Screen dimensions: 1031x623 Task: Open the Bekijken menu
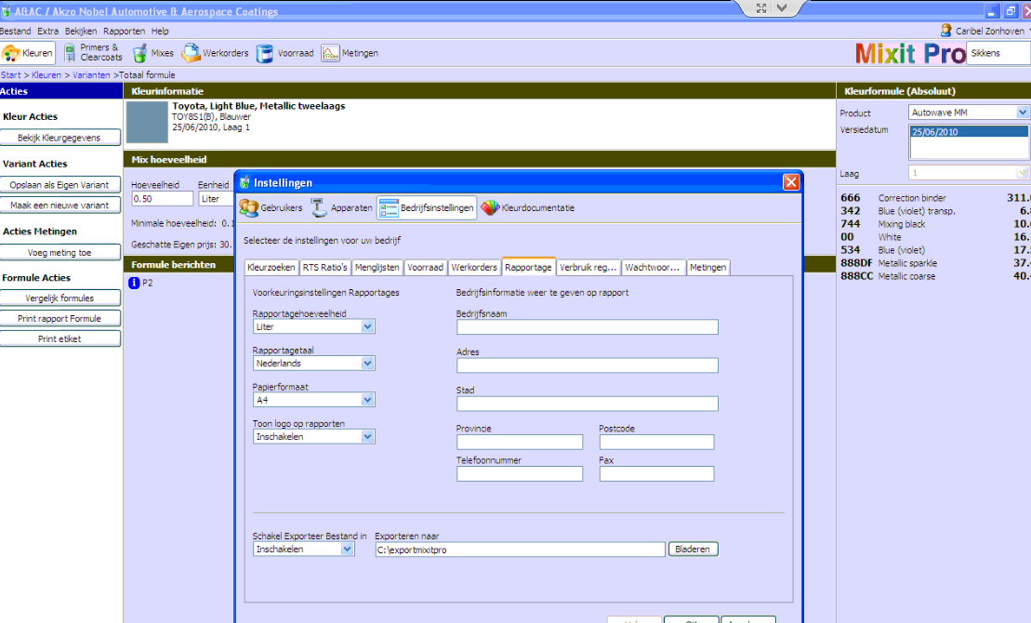click(x=81, y=31)
